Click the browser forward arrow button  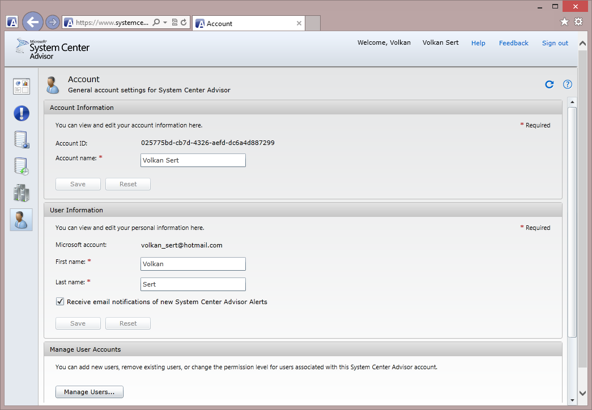pyautogui.click(x=53, y=22)
